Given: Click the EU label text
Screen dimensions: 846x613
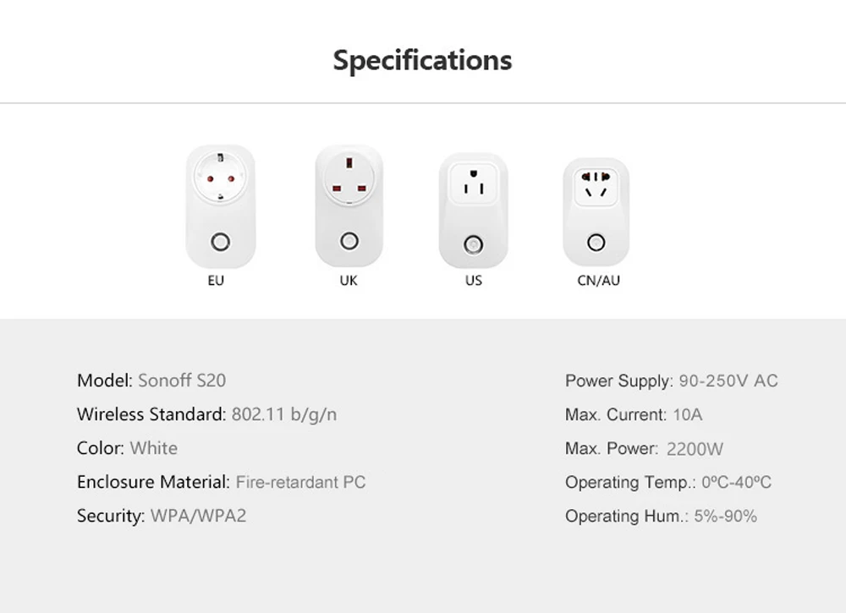Looking at the screenshot, I should (216, 281).
